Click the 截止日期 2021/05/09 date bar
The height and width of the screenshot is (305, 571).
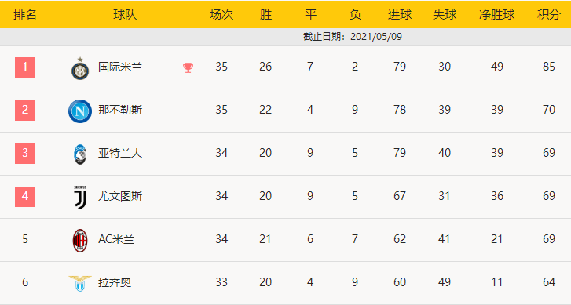click(x=286, y=37)
